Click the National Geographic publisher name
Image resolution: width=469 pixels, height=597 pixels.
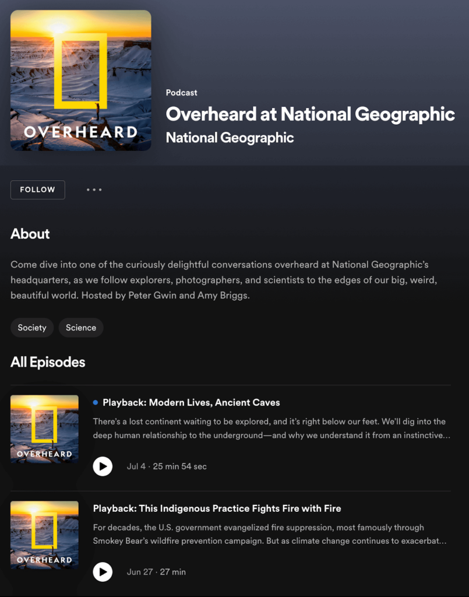(x=230, y=138)
